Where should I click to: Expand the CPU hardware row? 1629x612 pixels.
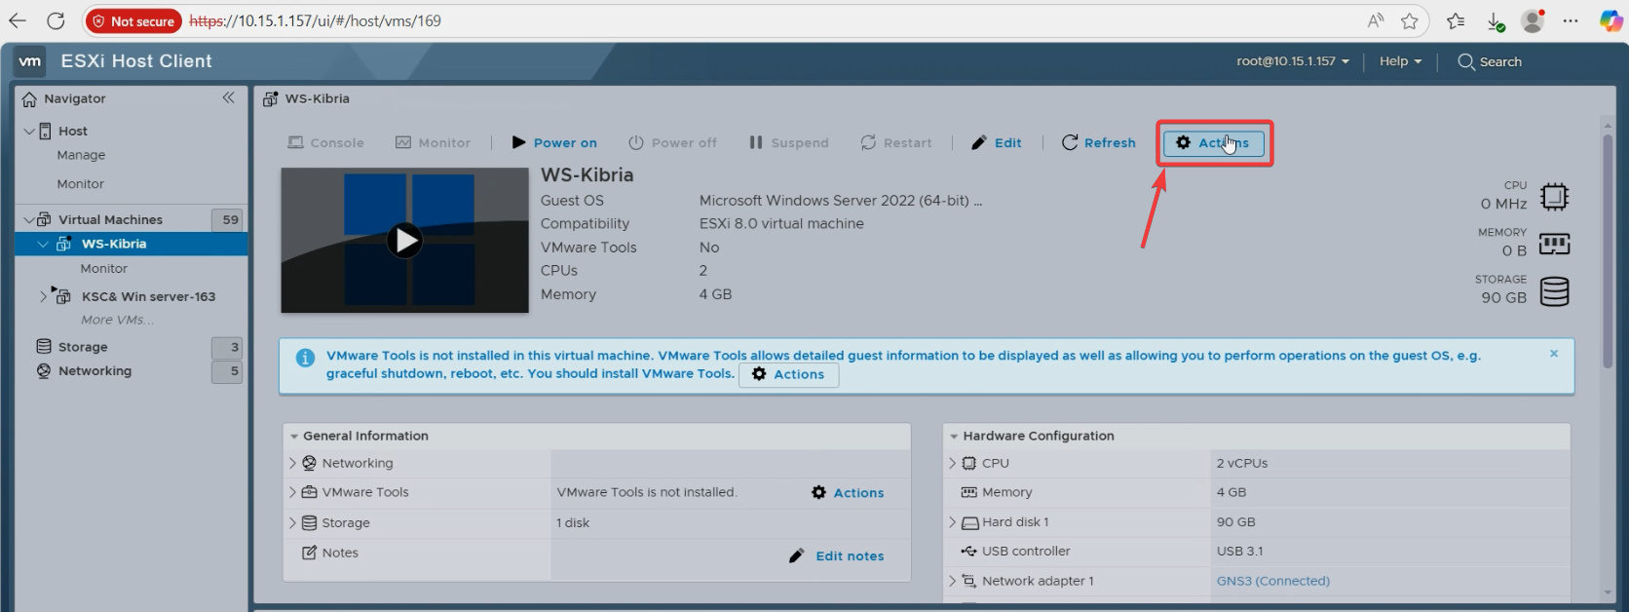coord(953,463)
